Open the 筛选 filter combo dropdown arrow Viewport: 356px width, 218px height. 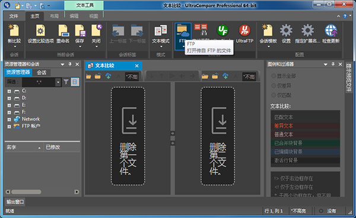[x=58, y=82]
